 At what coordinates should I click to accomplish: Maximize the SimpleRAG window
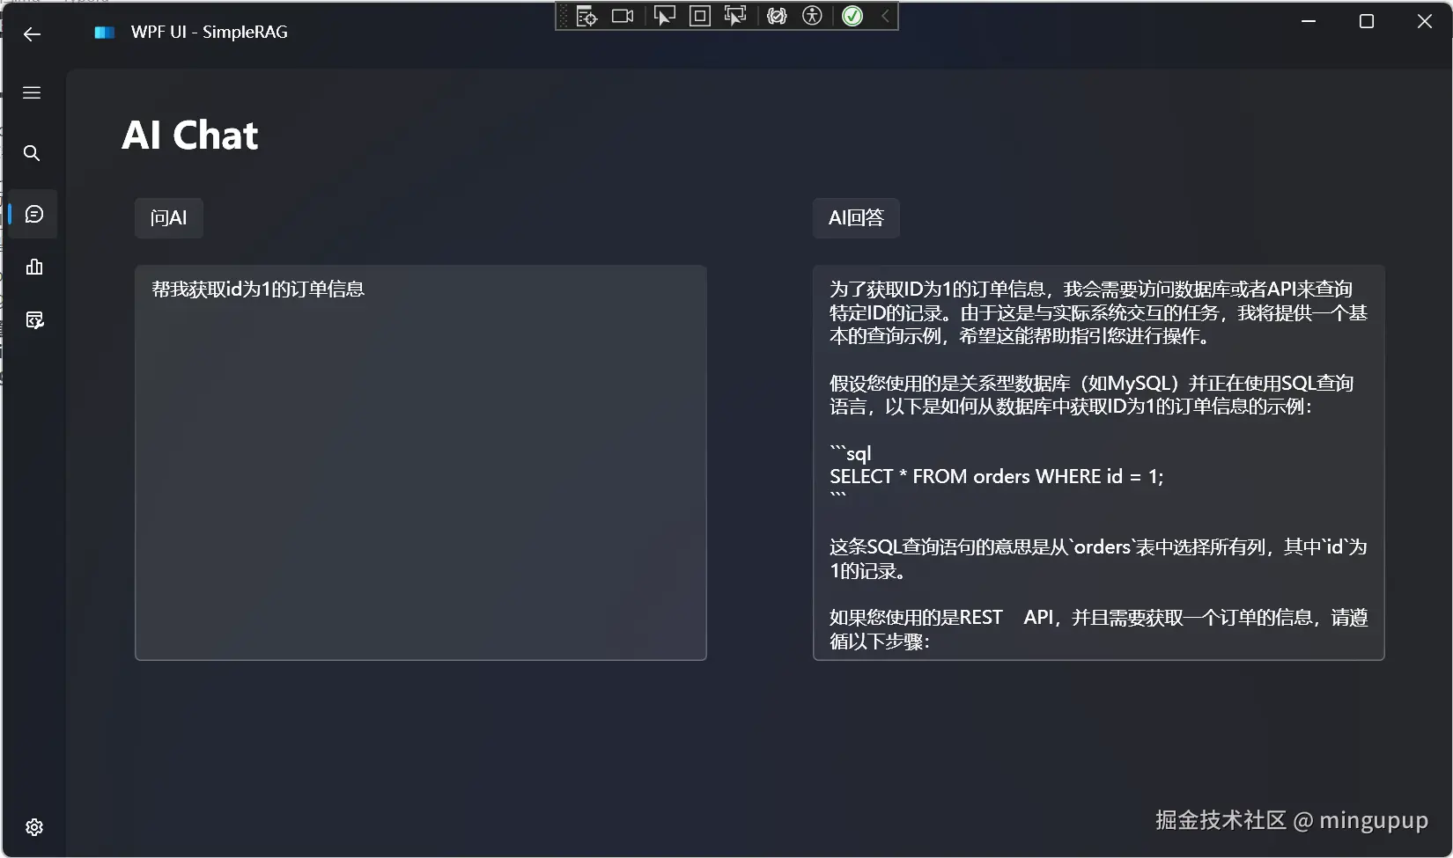1367,21
